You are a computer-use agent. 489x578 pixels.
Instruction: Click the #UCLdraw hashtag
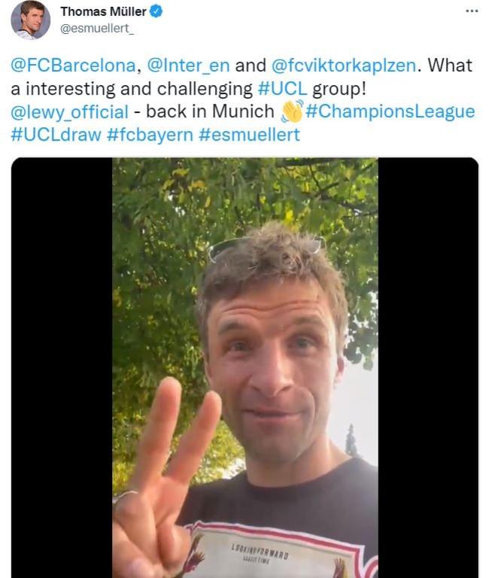[x=56, y=135]
